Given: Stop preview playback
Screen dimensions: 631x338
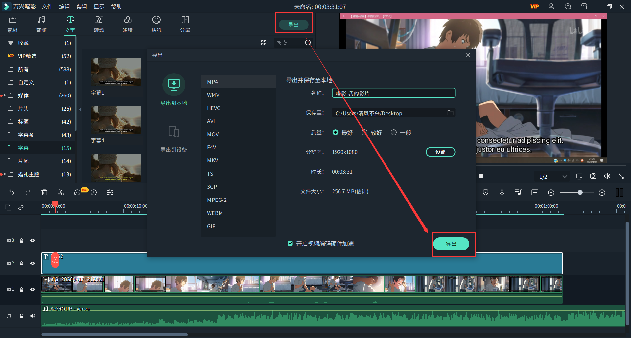Looking at the screenshot, I should point(480,176).
